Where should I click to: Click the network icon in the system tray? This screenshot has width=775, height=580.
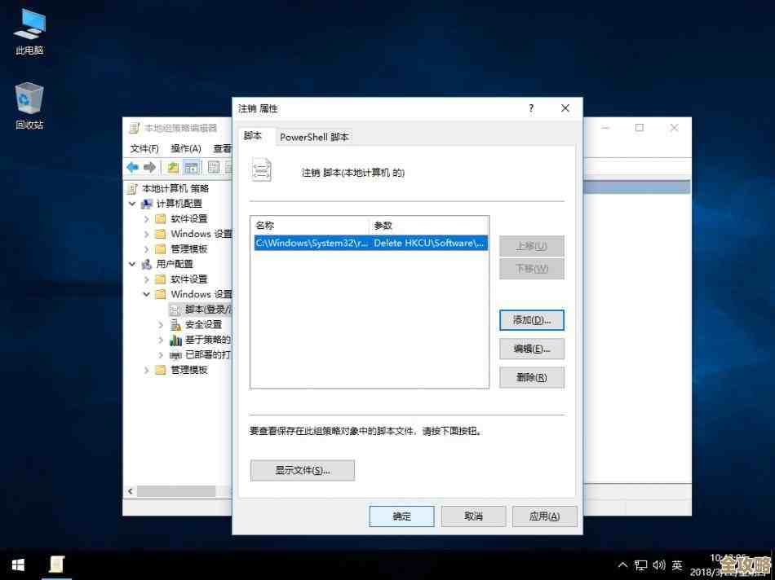pos(643,565)
